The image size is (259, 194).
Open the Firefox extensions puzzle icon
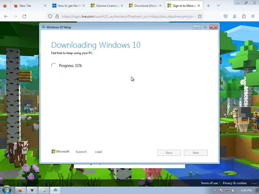[x=244, y=16]
